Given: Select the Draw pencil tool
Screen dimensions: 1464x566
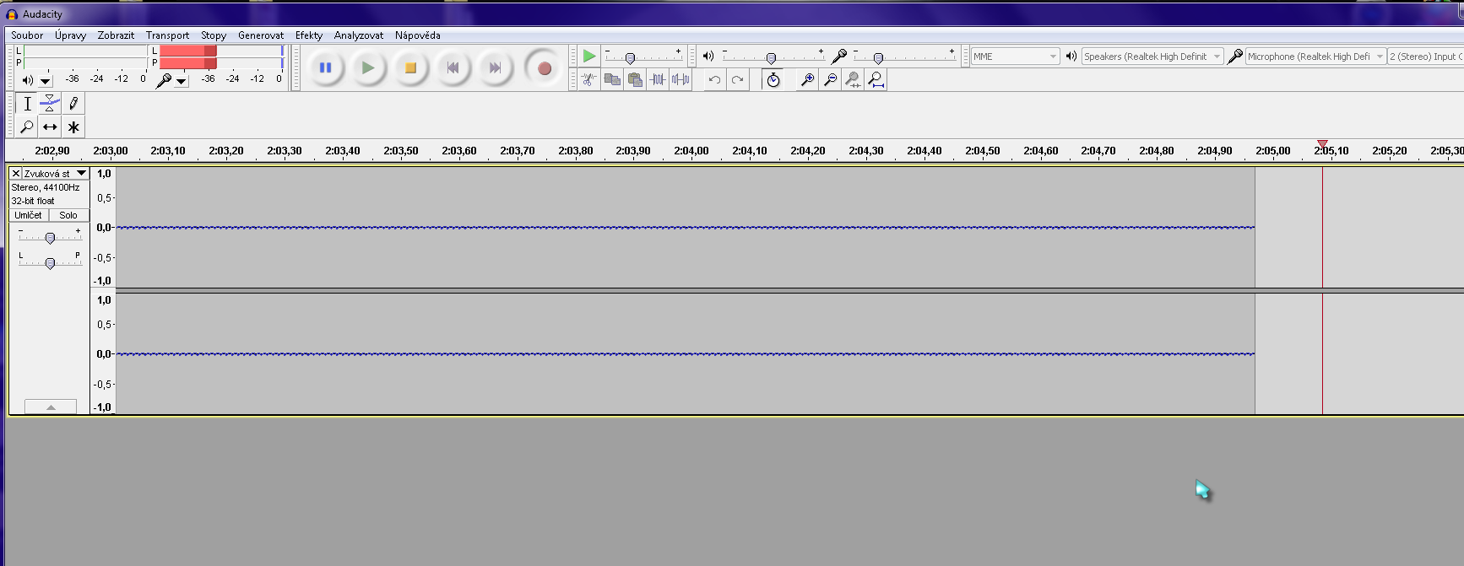Looking at the screenshot, I should pos(73,104).
